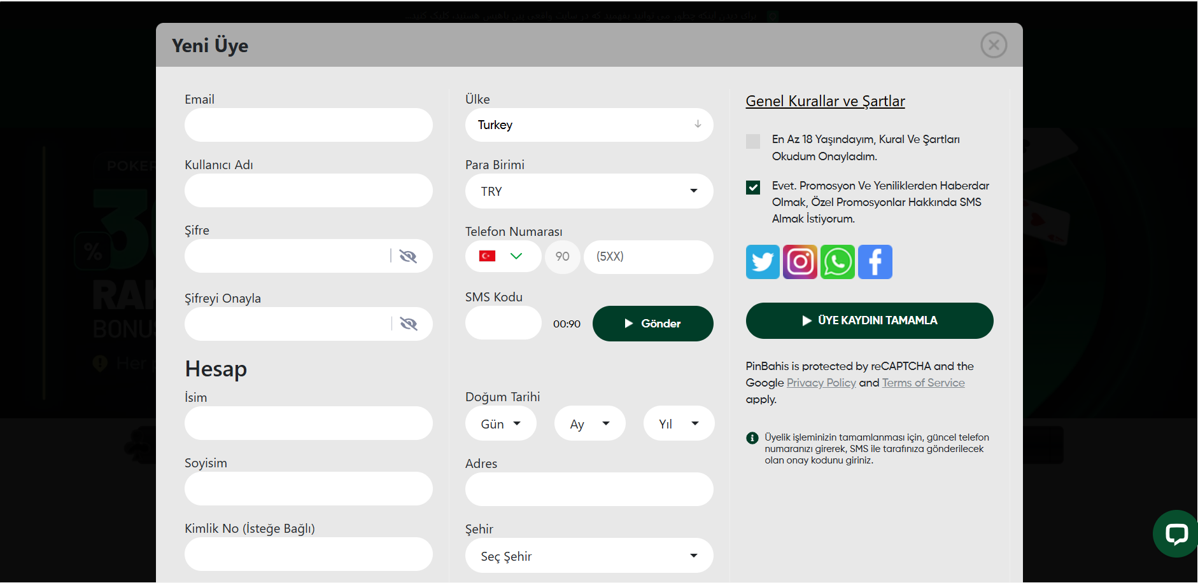Viewport: 1198px width, 583px height.
Task: Click the phone number (5XX) field
Action: pos(649,257)
